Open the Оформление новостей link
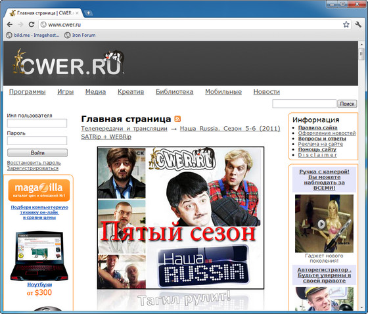368x314 pixels. pyautogui.click(x=327, y=133)
